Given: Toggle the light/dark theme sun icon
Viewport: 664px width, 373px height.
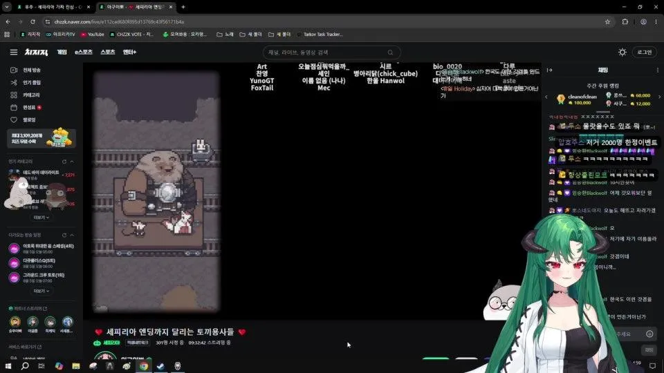Looking at the screenshot, I should (x=622, y=52).
